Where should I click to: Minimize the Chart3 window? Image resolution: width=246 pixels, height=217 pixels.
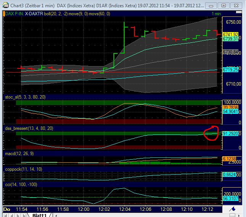[211, 6]
